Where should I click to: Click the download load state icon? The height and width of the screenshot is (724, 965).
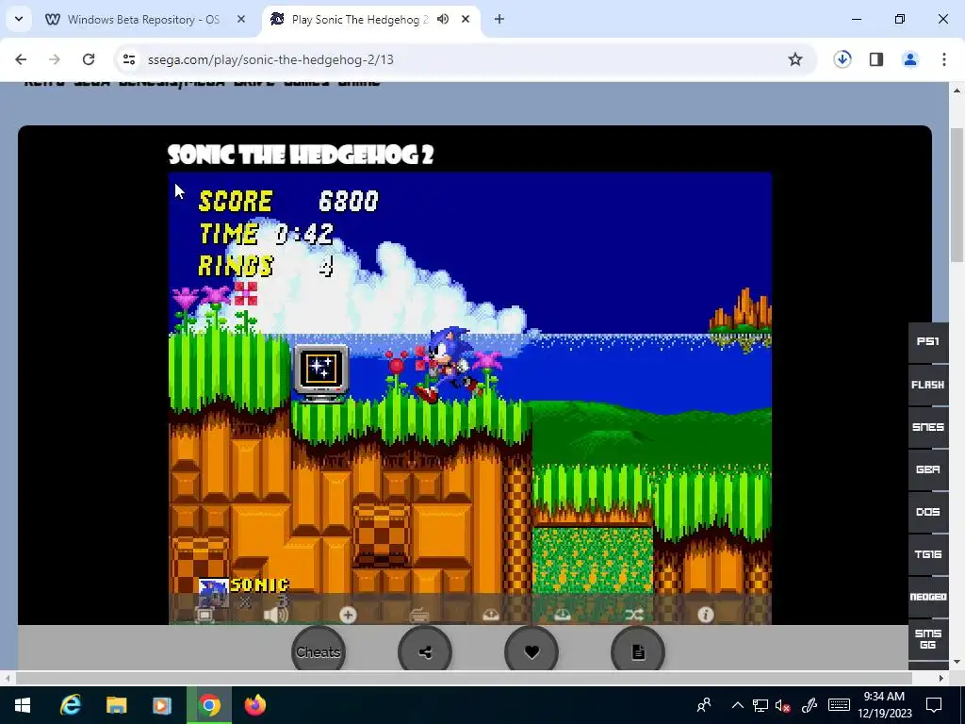pos(562,615)
